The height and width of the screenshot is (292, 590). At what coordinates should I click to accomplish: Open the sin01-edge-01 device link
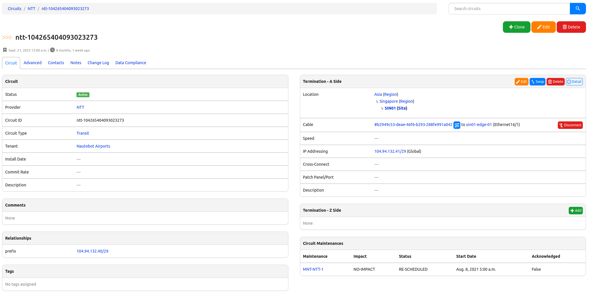pos(479,125)
